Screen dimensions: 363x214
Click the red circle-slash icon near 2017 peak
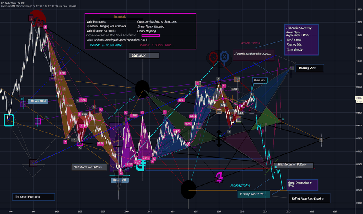213,57
